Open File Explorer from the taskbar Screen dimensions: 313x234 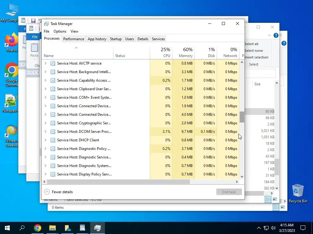coord(53,228)
